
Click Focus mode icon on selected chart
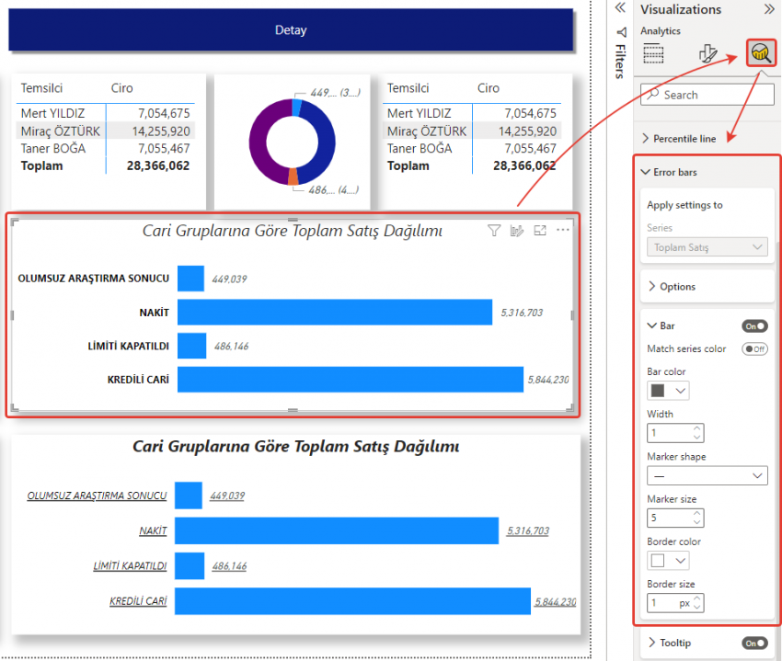click(x=540, y=231)
